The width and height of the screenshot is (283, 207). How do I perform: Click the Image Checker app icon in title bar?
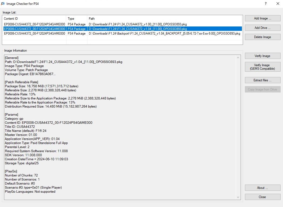3,4
